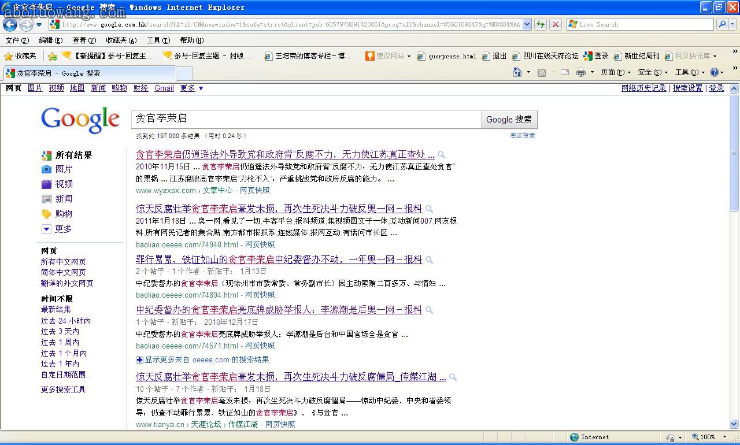The width and height of the screenshot is (740, 445).
Task: Click the browser Forward arrow button
Action: click(x=26, y=25)
